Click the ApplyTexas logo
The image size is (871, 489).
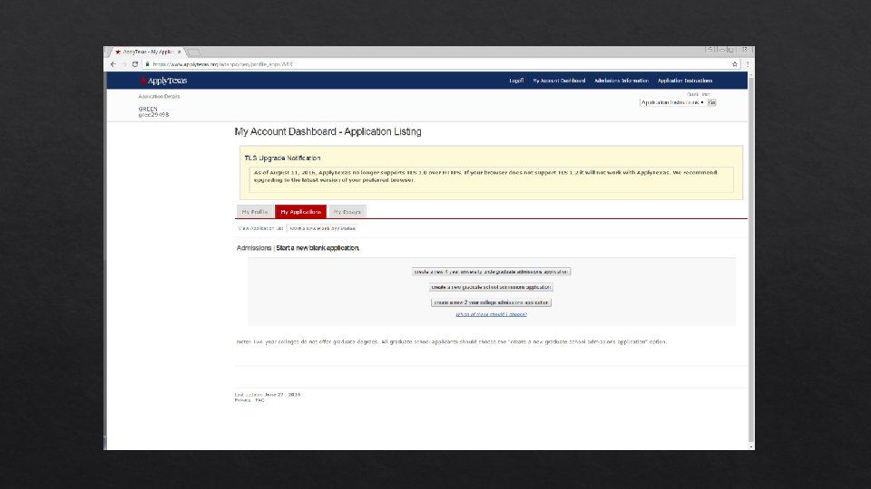click(163, 81)
